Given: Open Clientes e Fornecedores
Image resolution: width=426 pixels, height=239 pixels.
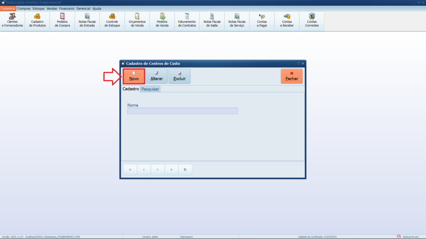Looking at the screenshot, I should point(12,21).
